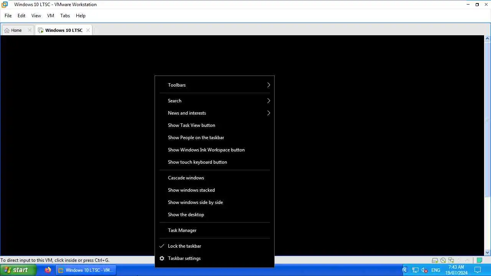Click the CD/DVD drive status icon
Screen dimensions: 491x276
(x=443, y=260)
